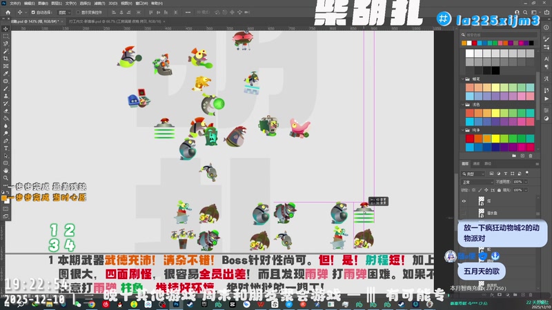Open the 图层 auto-select target dropdown
Image resolution: width=552 pixels, height=310 pixels.
[64, 12]
